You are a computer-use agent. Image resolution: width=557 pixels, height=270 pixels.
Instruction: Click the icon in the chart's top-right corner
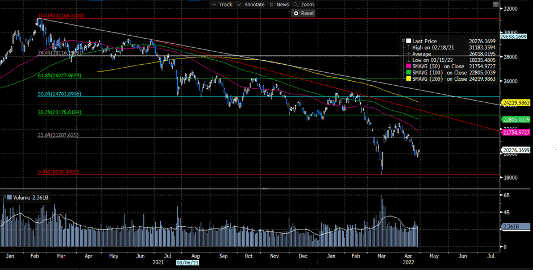496,4
